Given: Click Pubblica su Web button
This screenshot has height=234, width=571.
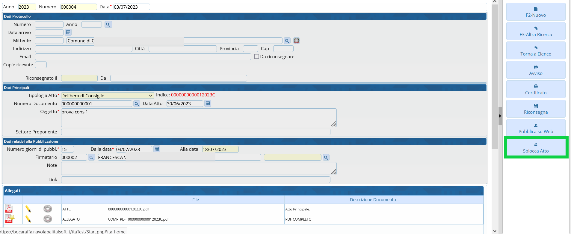Looking at the screenshot, I should (x=536, y=128).
